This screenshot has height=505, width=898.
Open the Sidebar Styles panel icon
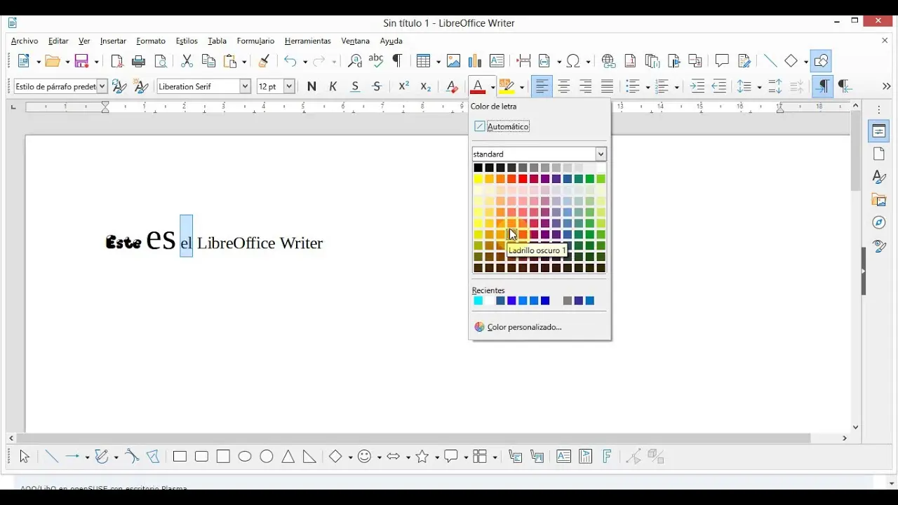point(879,177)
